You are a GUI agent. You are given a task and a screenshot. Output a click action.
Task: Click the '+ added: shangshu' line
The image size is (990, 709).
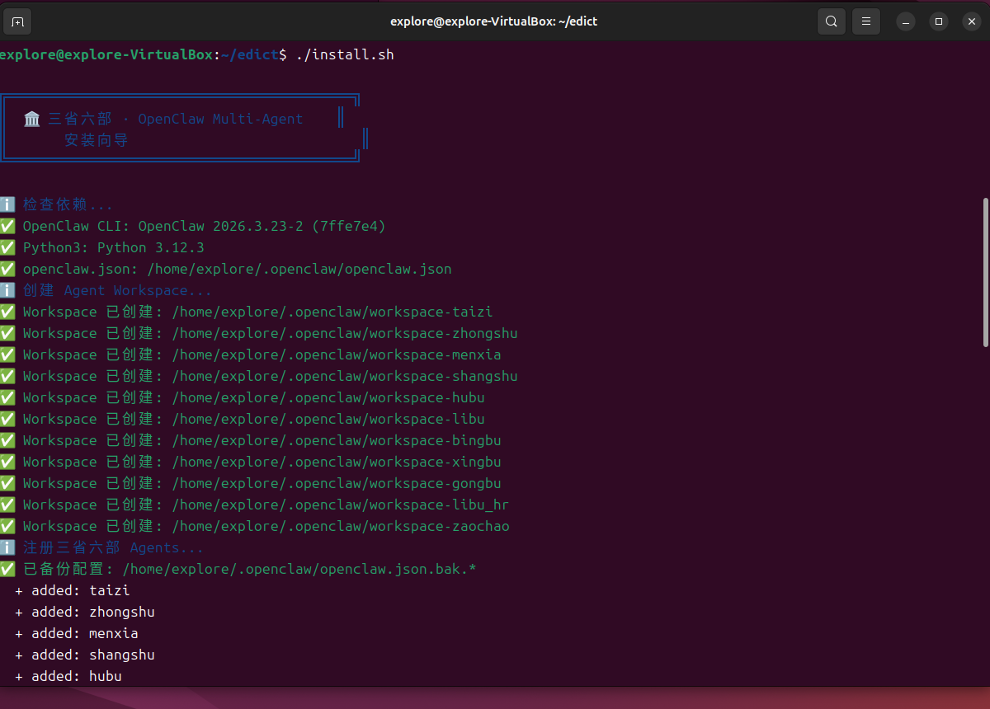pyautogui.click(x=85, y=655)
